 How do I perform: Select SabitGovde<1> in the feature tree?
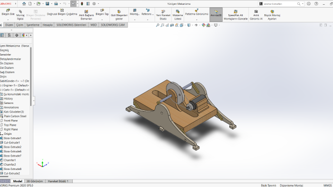point(14,81)
